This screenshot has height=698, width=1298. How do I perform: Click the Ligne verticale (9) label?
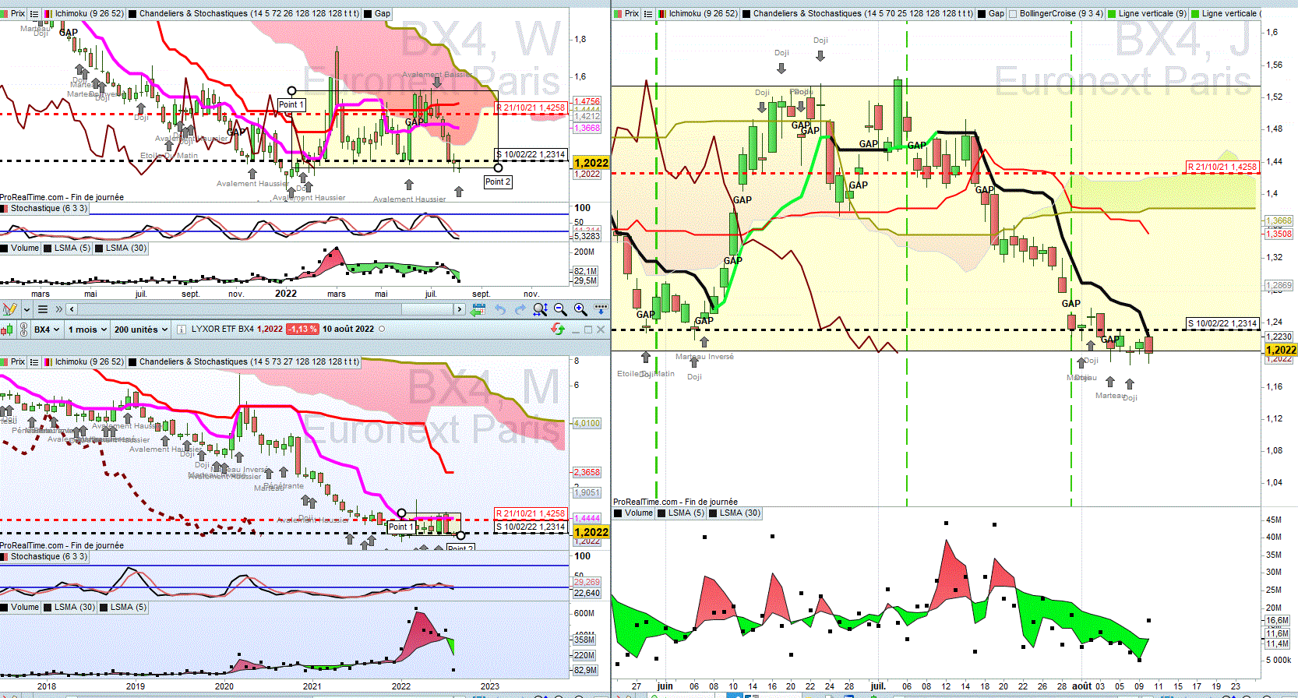pyautogui.click(x=1152, y=13)
